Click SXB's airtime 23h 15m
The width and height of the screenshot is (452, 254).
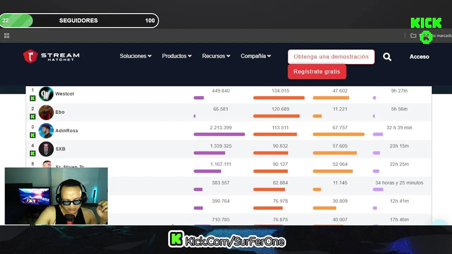pyautogui.click(x=399, y=146)
